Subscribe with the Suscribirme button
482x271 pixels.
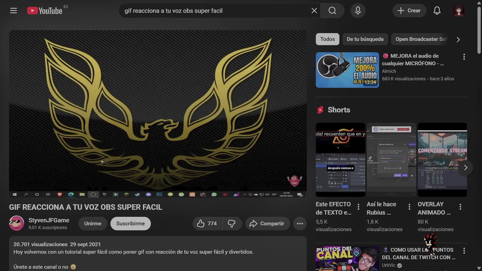point(130,224)
